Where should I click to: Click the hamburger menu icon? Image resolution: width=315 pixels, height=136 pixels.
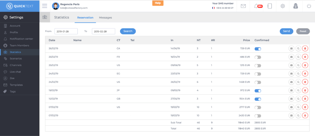pyautogui.click(x=45, y=6)
